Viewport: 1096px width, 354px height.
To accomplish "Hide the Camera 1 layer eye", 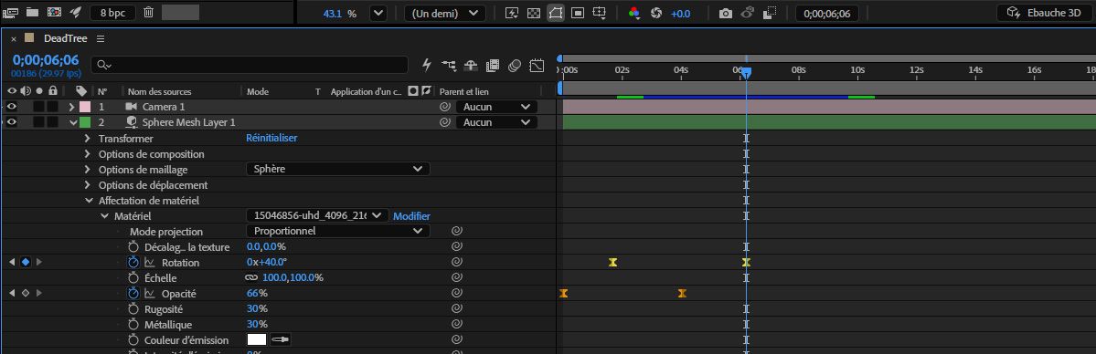I will click(11, 107).
